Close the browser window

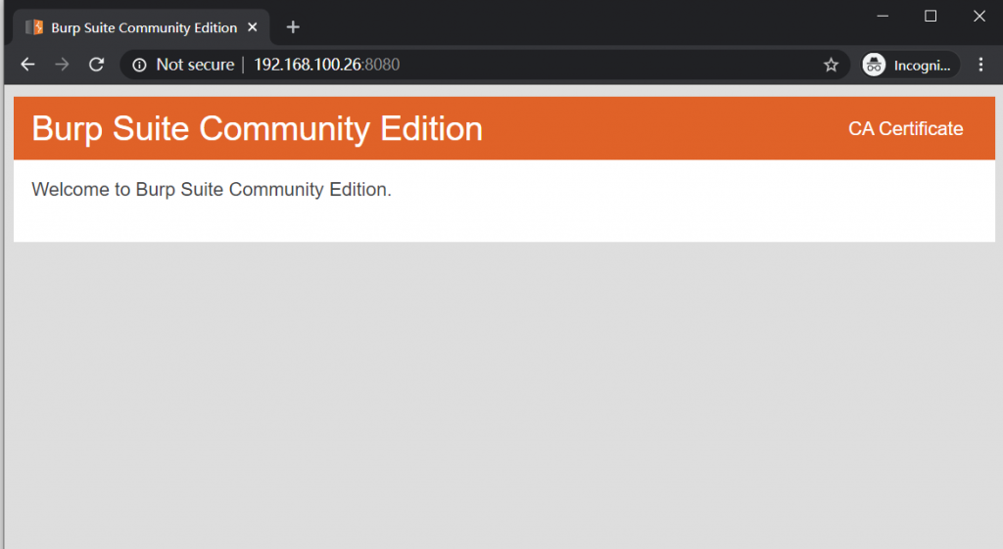point(979,16)
